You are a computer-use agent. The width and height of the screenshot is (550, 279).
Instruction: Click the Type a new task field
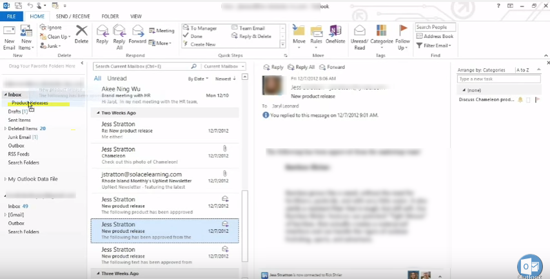pos(498,79)
